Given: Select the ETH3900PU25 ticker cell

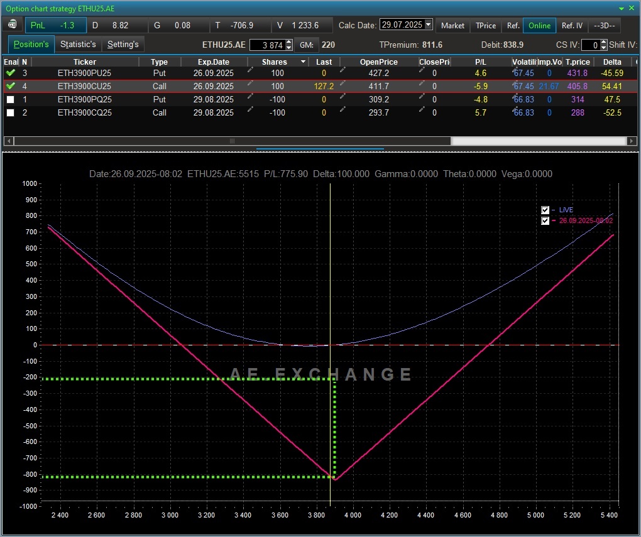Looking at the screenshot, I should coord(84,73).
